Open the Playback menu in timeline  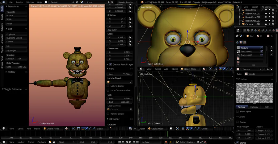point(42,142)
